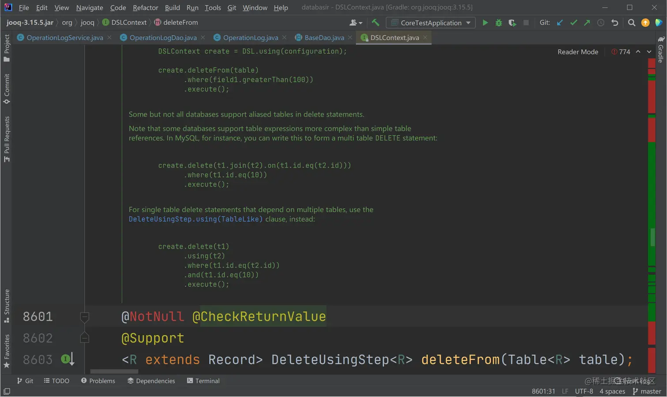Screen dimensions: 667x397
Task: Open the LF line separator selector
Action: pos(565,391)
